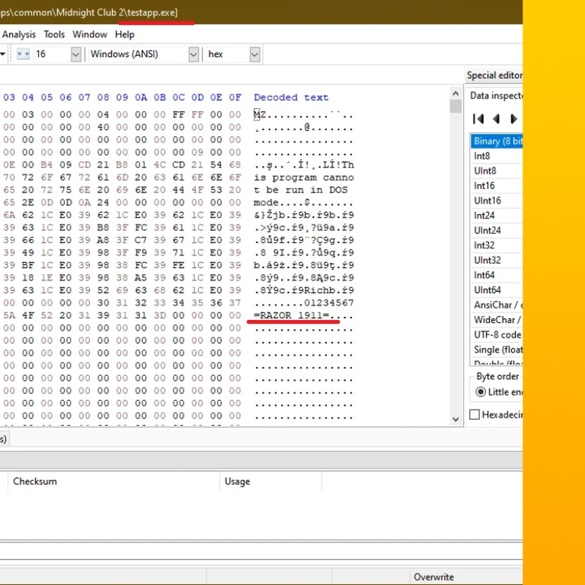Select the UInt32 row in data inspector
The height and width of the screenshot is (585, 585).
497,260
